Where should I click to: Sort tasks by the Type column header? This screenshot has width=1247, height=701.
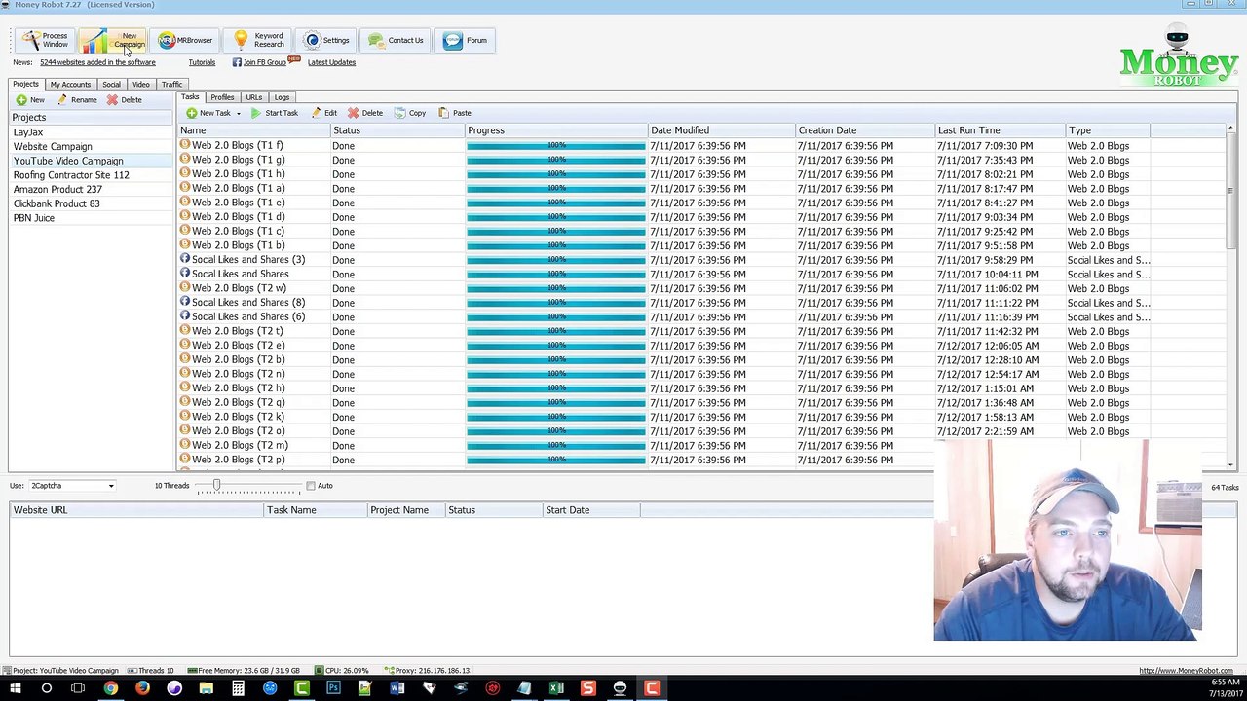point(1108,130)
